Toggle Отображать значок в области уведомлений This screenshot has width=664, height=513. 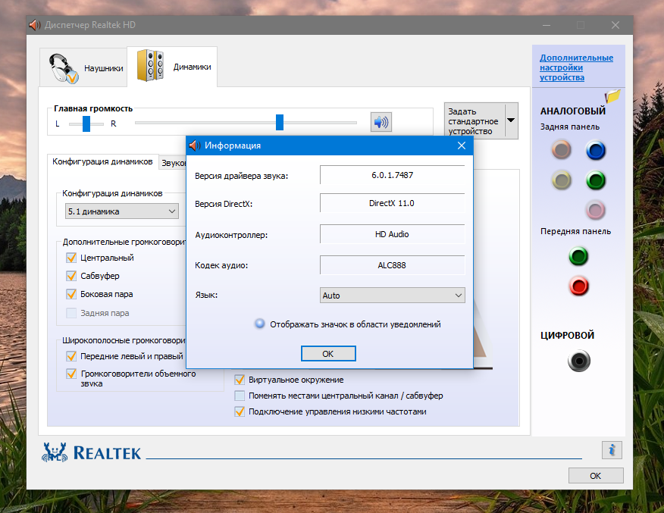tap(259, 324)
